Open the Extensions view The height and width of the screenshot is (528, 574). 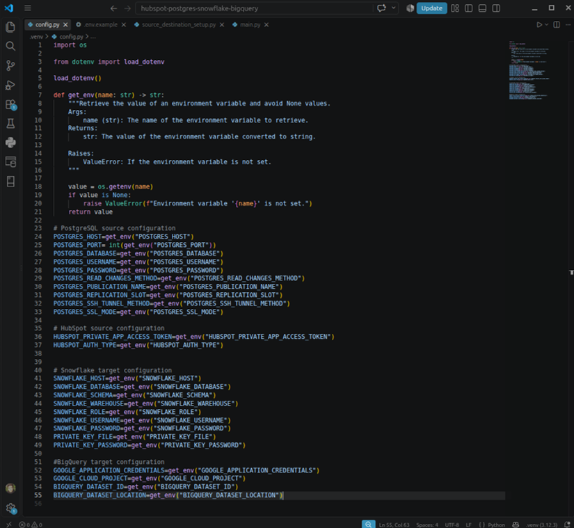click(x=10, y=104)
